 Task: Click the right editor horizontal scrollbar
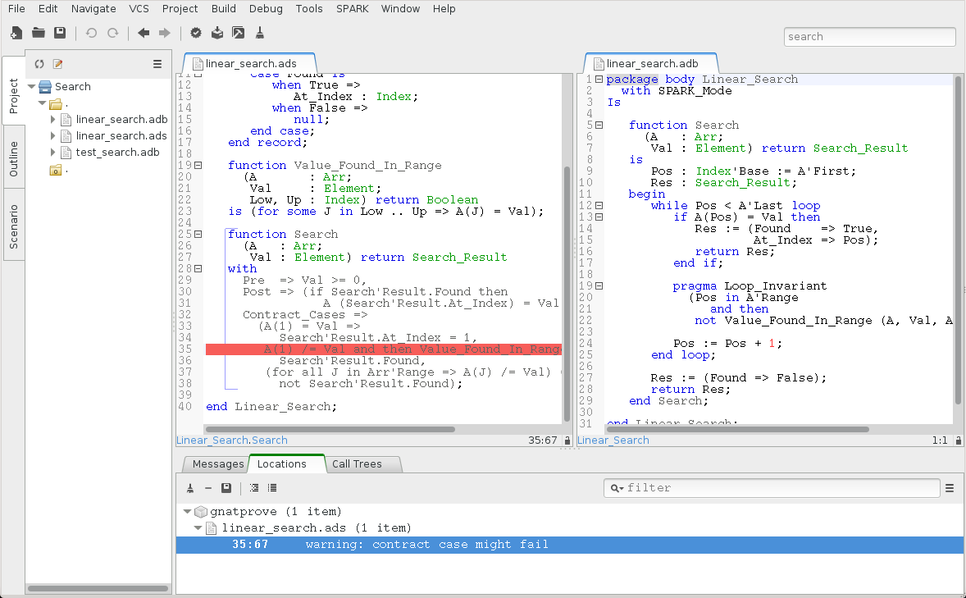pos(737,429)
